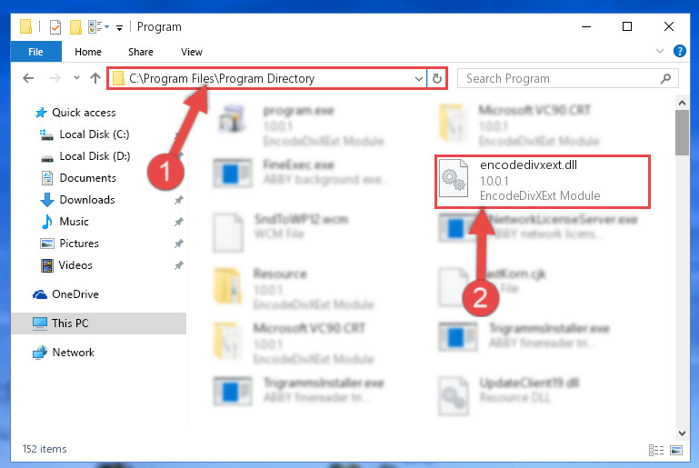This screenshot has width=699, height=468.
Task: Expand the address bar history dropdown
Action: pyautogui.click(x=419, y=79)
